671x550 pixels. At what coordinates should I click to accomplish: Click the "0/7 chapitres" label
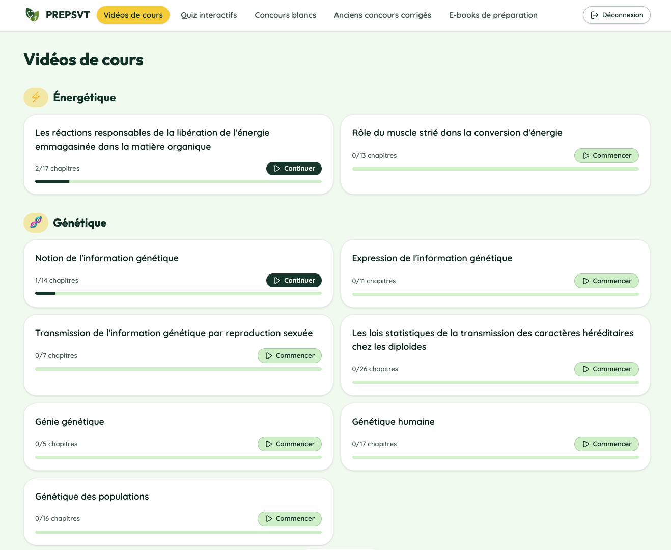56,356
